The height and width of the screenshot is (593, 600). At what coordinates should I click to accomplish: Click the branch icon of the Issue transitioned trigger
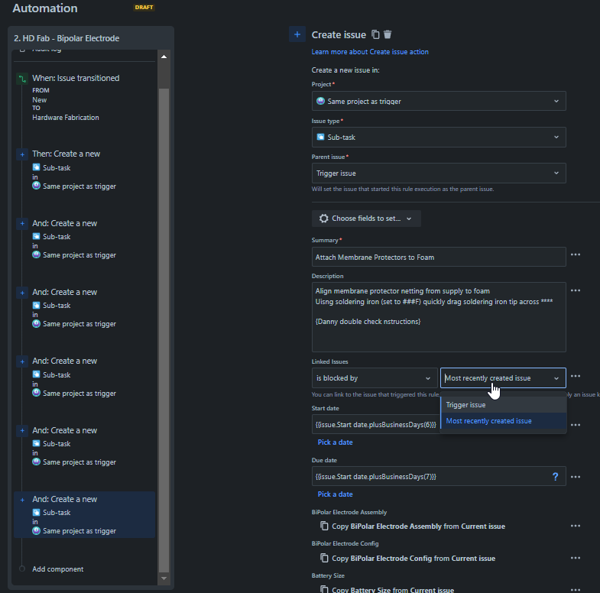22,79
